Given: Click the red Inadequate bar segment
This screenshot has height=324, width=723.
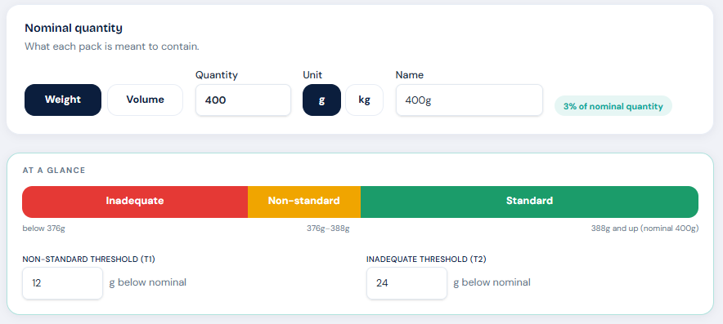Looking at the screenshot, I should 135,202.
